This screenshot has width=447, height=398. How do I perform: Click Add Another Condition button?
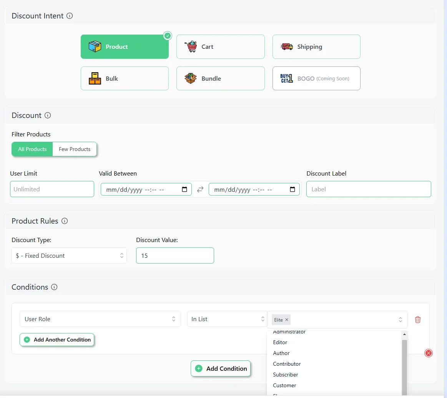point(57,340)
